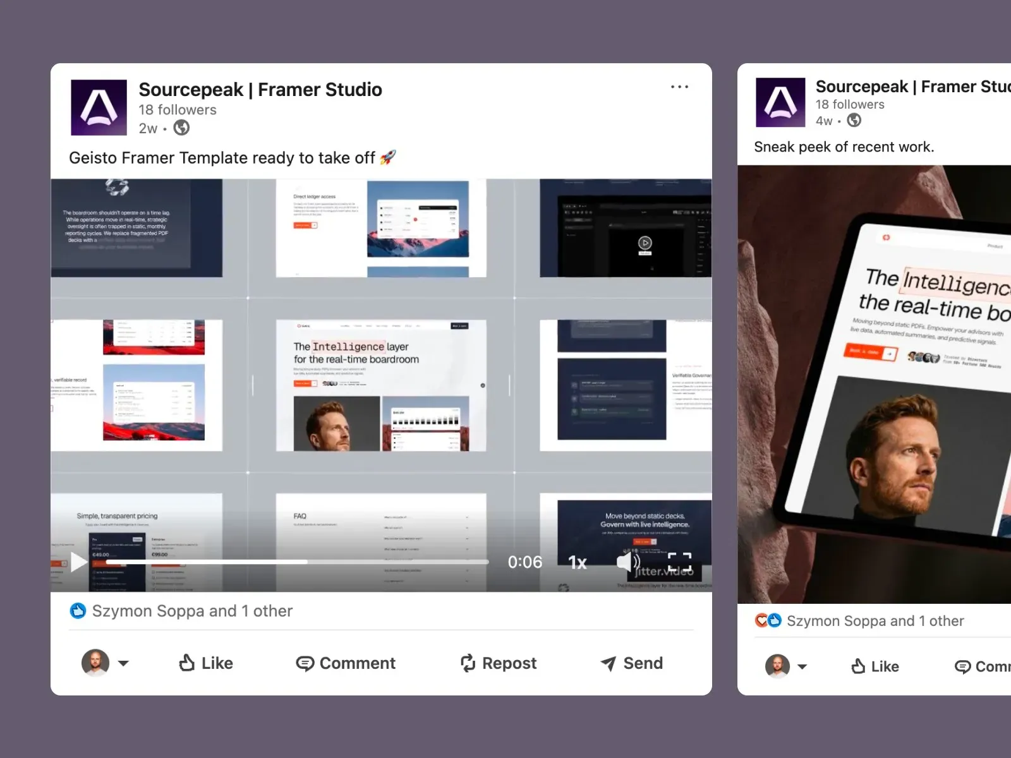Viewport: 1011px width, 758px height.
Task: Expand the identity dropdown arrow on the Geisto post
Action: 123,663
